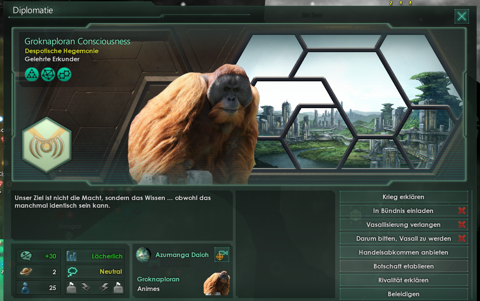480x301 pixels.
Task: Choose In Bündnis einladen
Action: click(x=404, y=211)
